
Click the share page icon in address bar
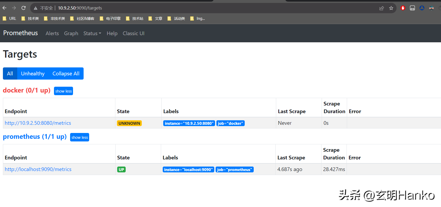point(381,8)
